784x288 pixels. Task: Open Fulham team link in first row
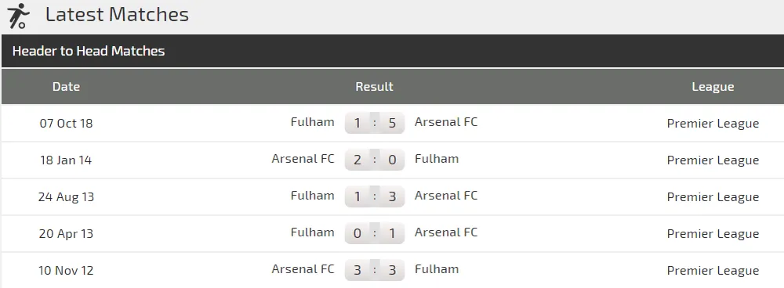(x=313, y=122)
